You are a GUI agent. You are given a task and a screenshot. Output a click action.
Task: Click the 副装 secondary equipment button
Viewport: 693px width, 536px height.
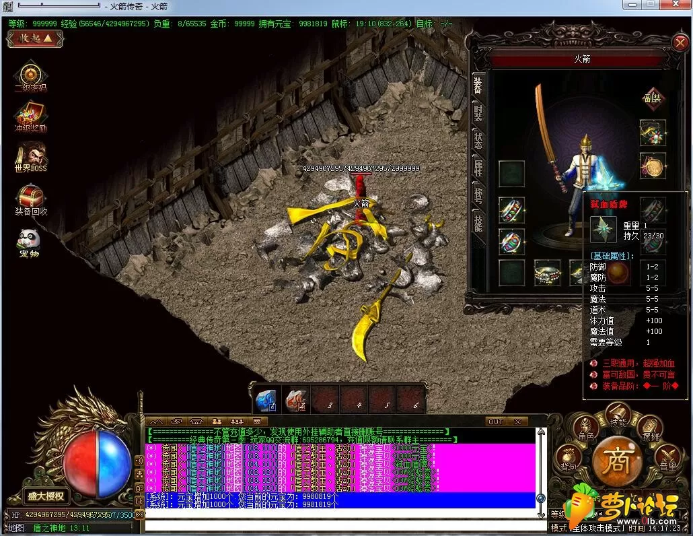point(653,98)
